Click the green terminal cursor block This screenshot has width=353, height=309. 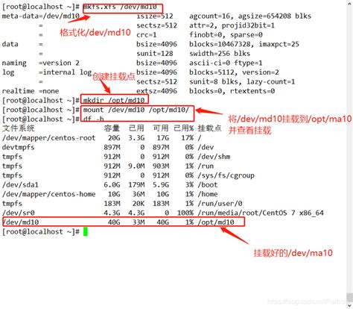[x=86, y=231]
